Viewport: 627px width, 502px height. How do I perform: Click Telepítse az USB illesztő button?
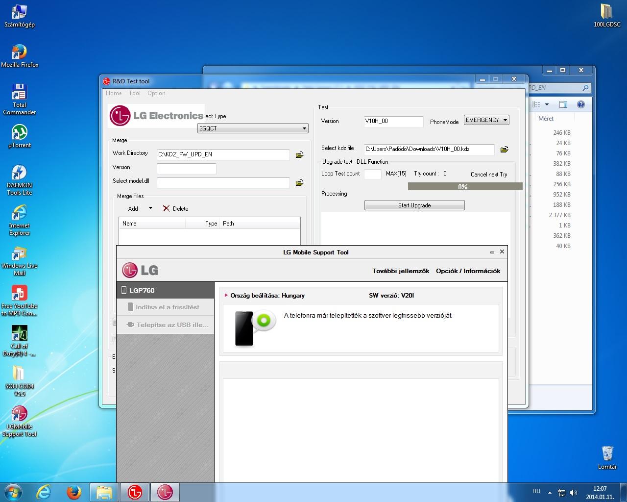pyautogui.click(x=166, y=325)
